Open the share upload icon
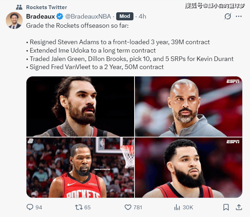This screenshot has height=217, width=250. click(239, 207)
